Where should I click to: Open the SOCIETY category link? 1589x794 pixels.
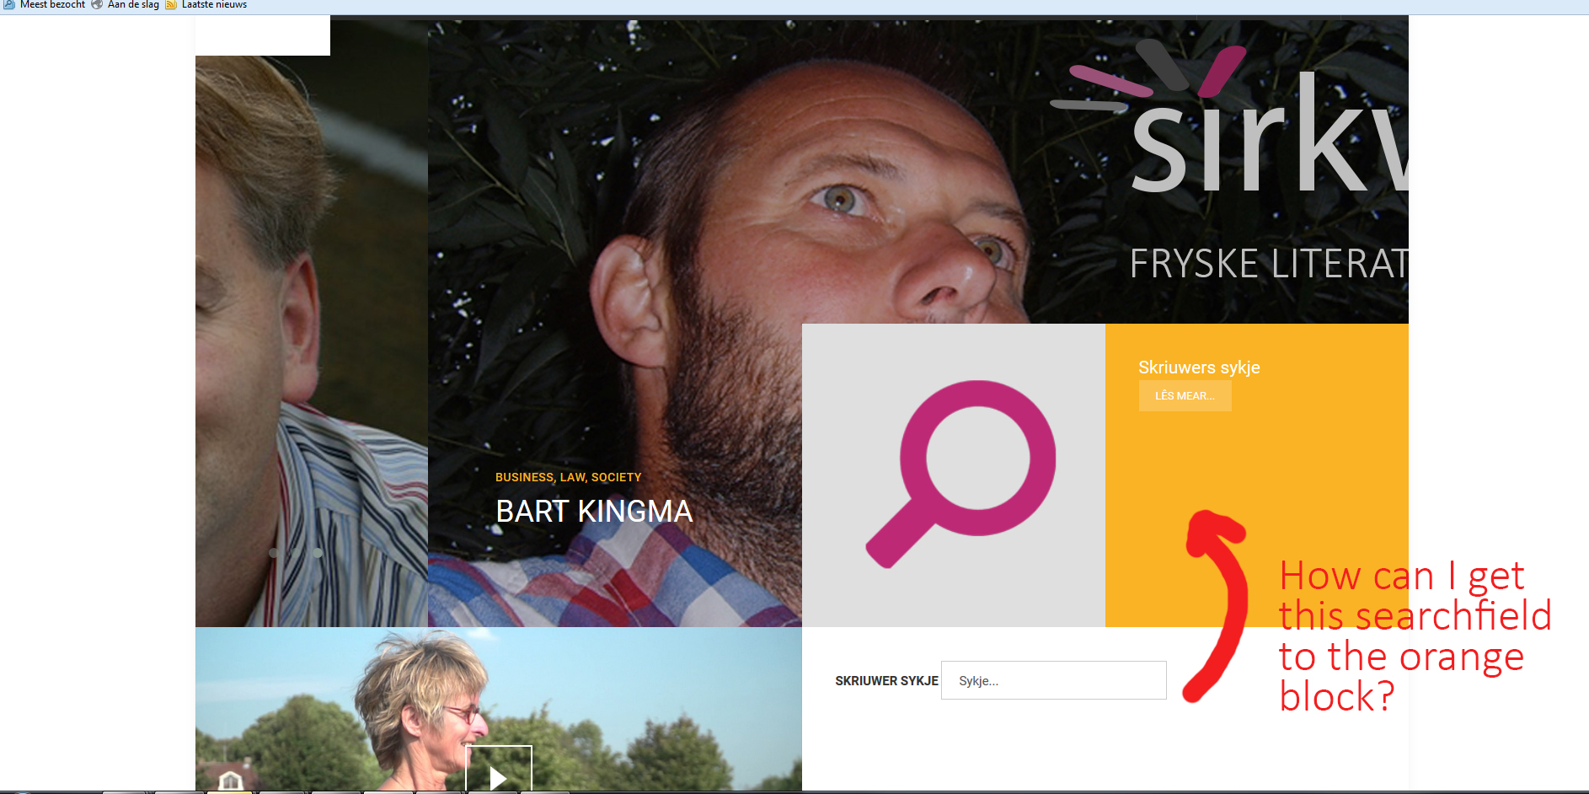coord(616,477)
